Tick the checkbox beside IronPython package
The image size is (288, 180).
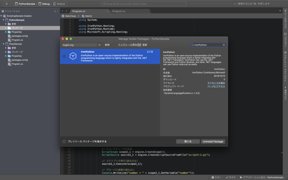coord(64,56)
